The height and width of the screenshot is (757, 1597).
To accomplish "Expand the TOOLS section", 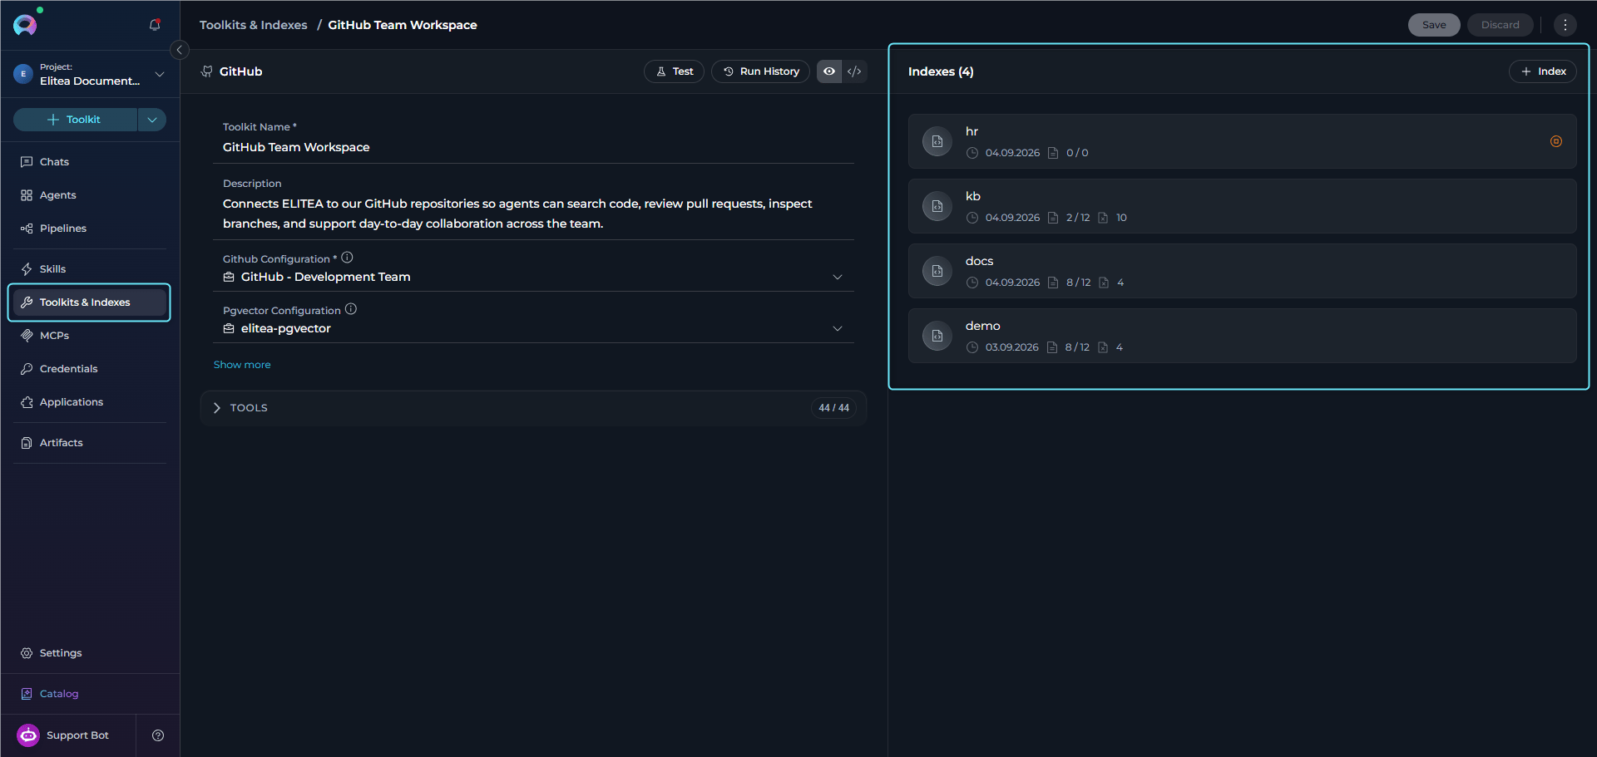I will click(534, 408).
